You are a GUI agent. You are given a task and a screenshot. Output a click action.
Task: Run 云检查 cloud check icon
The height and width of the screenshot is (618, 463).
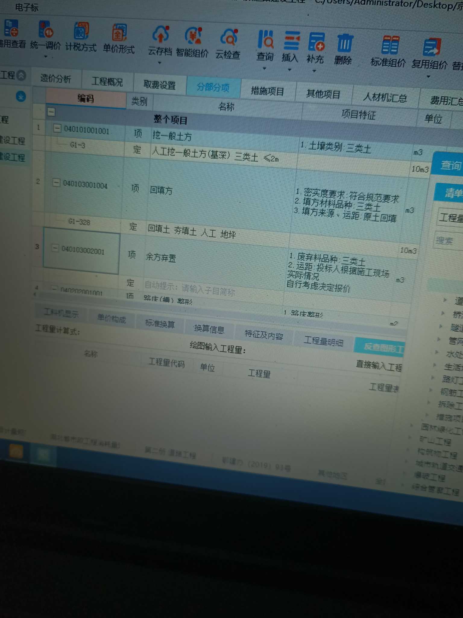tap(229, 37)
